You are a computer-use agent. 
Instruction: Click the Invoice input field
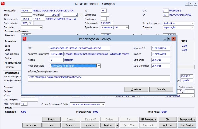[x=161, y=54]
